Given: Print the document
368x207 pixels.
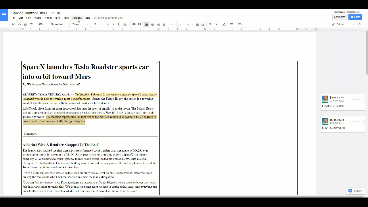Looking at the screenshot, I should click(26, 24).
